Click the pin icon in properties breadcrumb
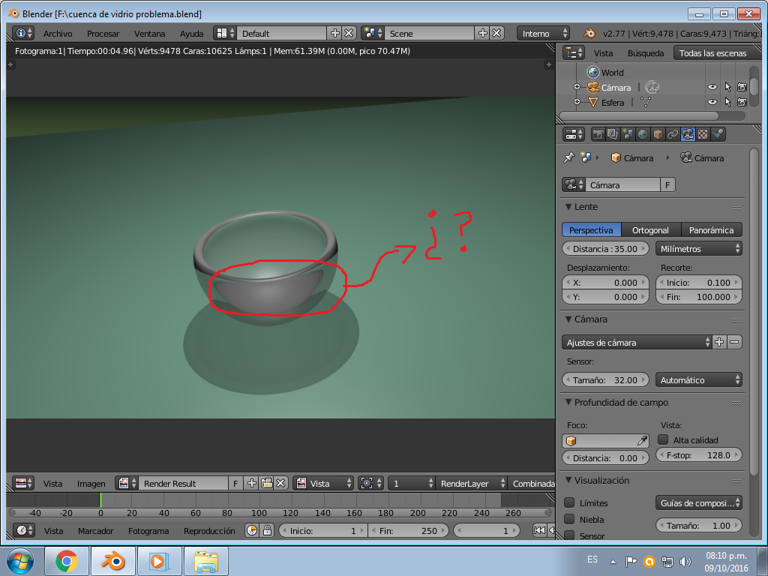 tap(568, 157)
